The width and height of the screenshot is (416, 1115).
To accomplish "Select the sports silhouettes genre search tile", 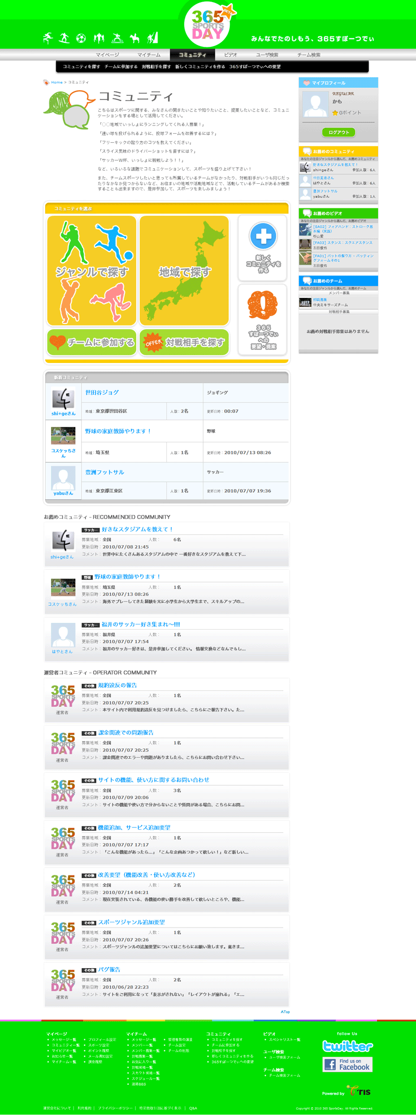I will point(92,271).
